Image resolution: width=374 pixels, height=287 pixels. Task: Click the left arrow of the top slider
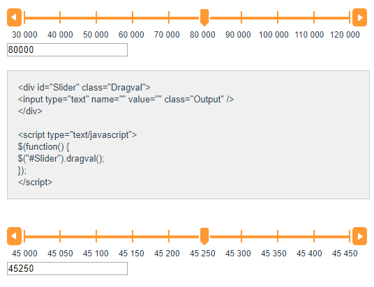(15, 17)
